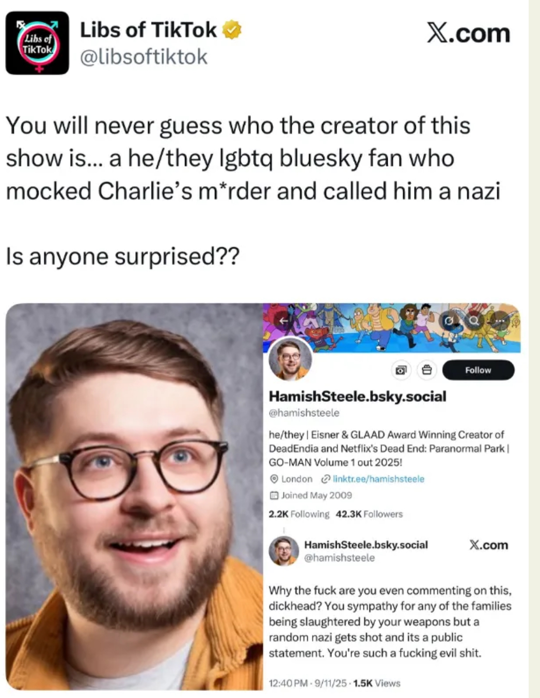View the 2.2K Following list

(x=299, y=514)
